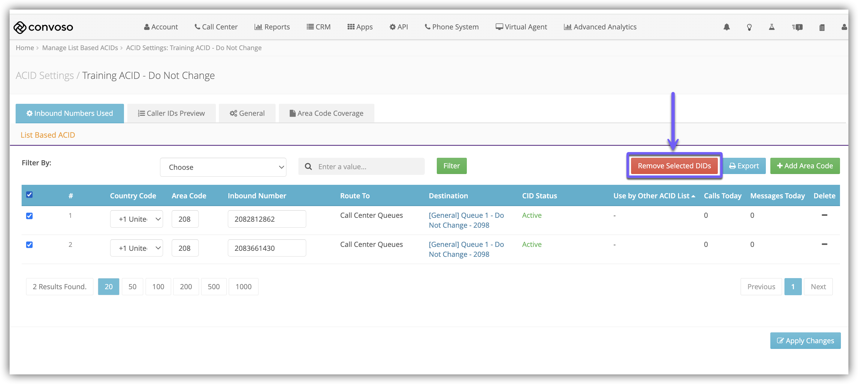Open the Area Code Coverage tab
This screenshot has height=384, width=858.
point(326,113)
